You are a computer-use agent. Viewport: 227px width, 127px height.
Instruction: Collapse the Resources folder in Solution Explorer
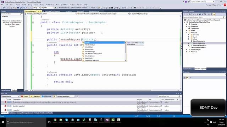[x=187, y=33]
